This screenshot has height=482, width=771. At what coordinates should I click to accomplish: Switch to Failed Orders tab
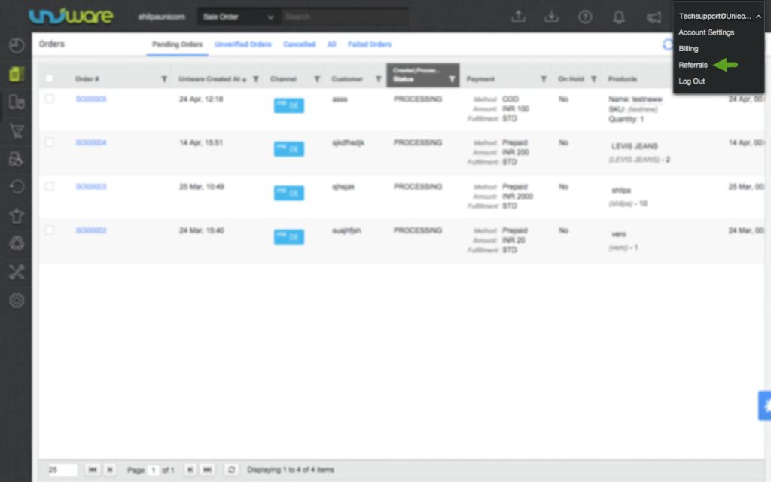[369, 44]
